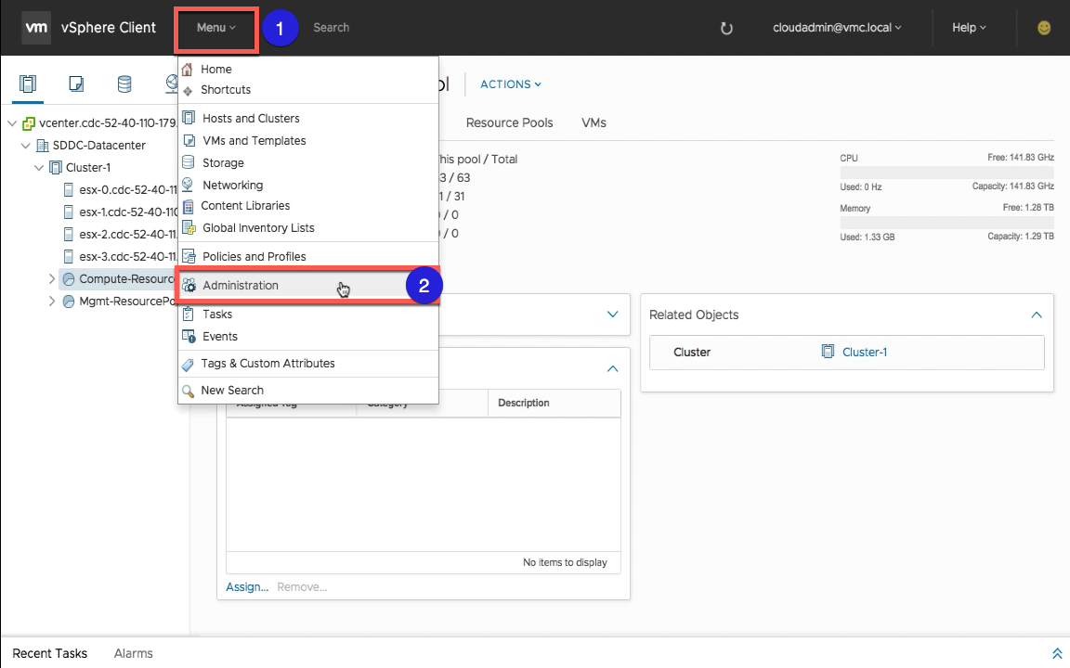
Task: Click the Assign... link for tags
Action: (x=246, y=586)
